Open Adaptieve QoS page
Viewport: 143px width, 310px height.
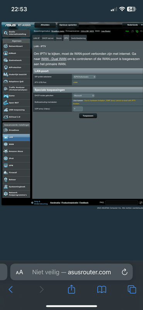16,81
